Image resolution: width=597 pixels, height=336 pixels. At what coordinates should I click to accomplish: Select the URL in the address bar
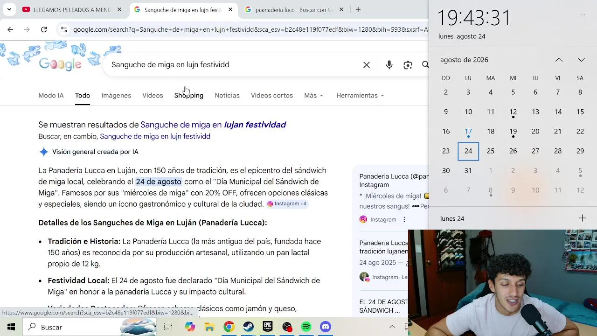tap(250, 29)
